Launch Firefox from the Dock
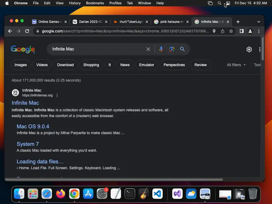Viewport: 272px width, 204px height. click(x=61, y=194)
